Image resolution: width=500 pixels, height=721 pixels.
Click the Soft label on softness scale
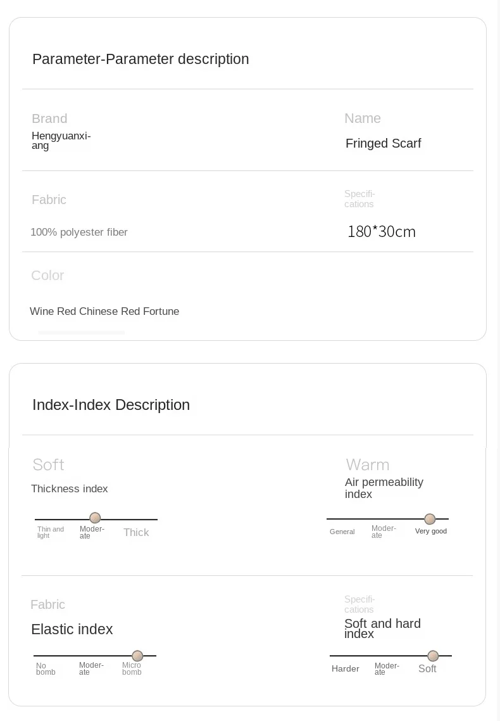427,668
